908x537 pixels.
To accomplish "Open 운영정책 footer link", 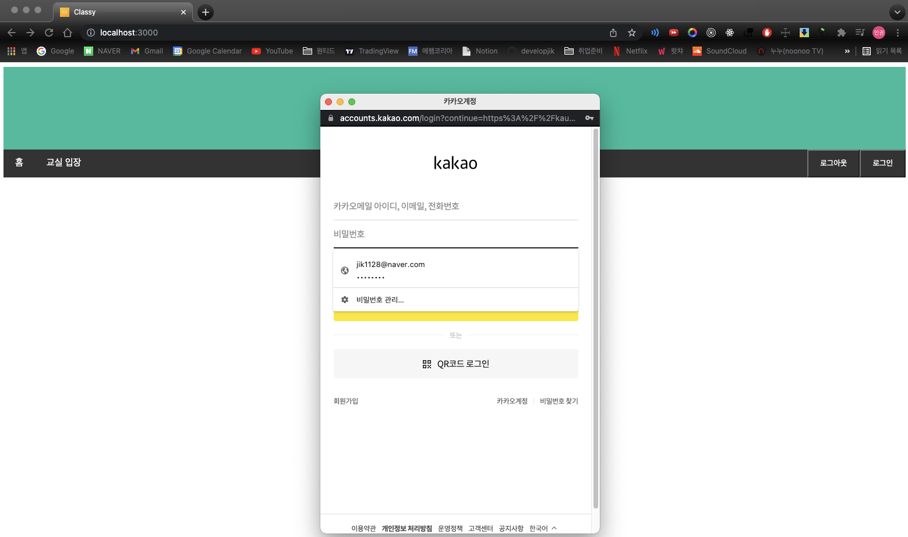I will click(450, 528).
